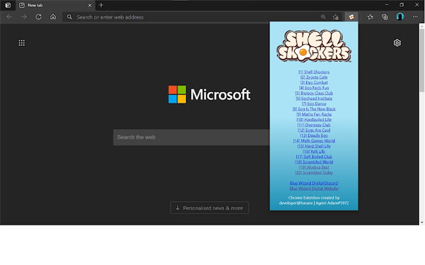This screenshot has width=425, height=265.
Task: Close the New tab tab
Action: [90, 5]
